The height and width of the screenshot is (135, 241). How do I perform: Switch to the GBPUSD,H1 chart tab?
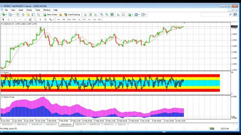click(x=22, y=124)
